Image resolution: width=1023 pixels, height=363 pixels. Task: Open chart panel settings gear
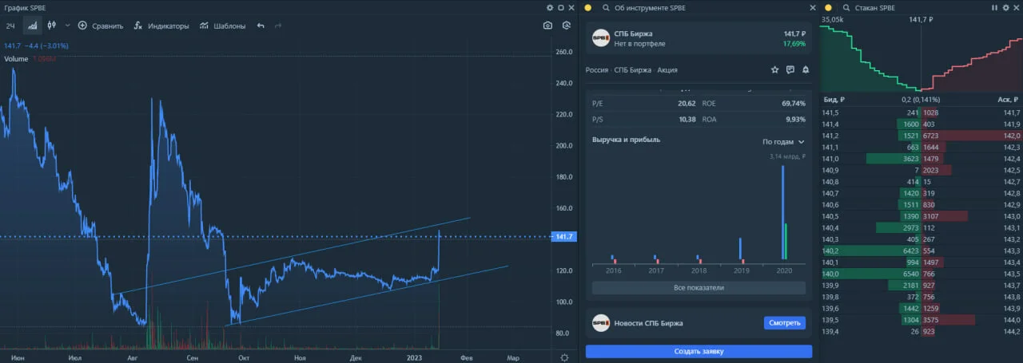550,7
